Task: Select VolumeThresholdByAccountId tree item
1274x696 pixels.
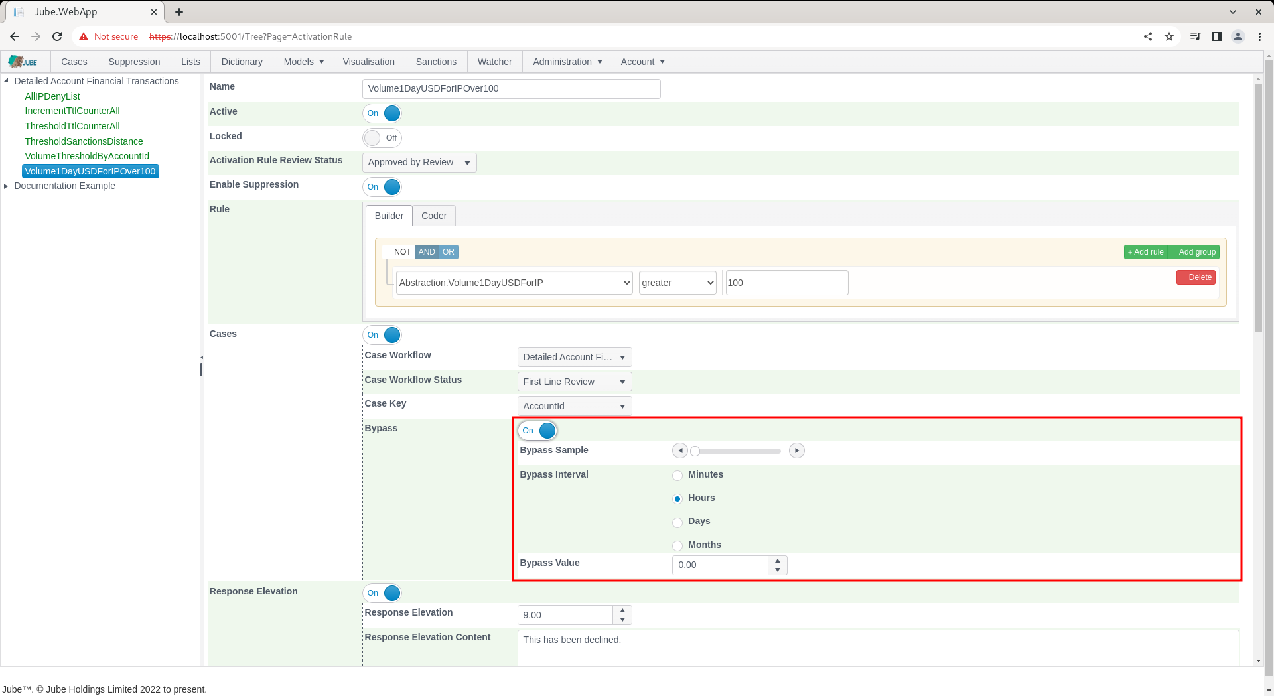Action: (x=87, y=156)
